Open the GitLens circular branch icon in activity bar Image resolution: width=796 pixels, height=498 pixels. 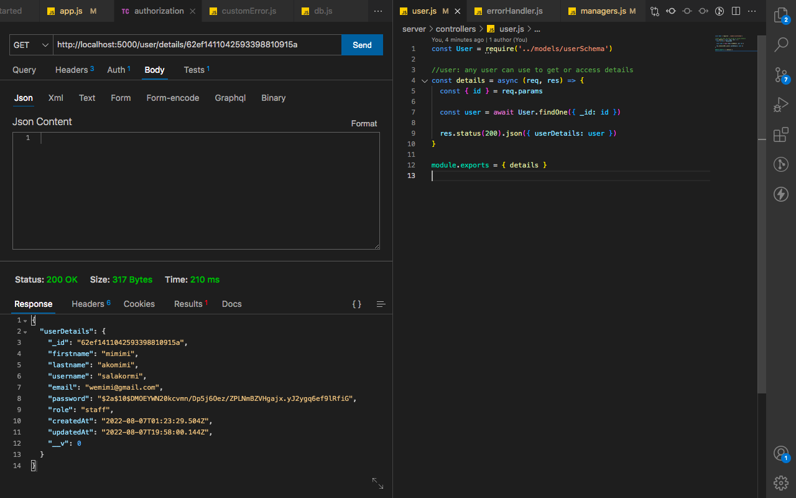point(781,164)
